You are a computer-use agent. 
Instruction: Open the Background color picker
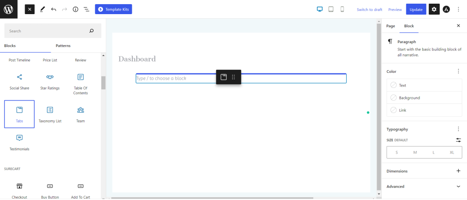[424, 97]
